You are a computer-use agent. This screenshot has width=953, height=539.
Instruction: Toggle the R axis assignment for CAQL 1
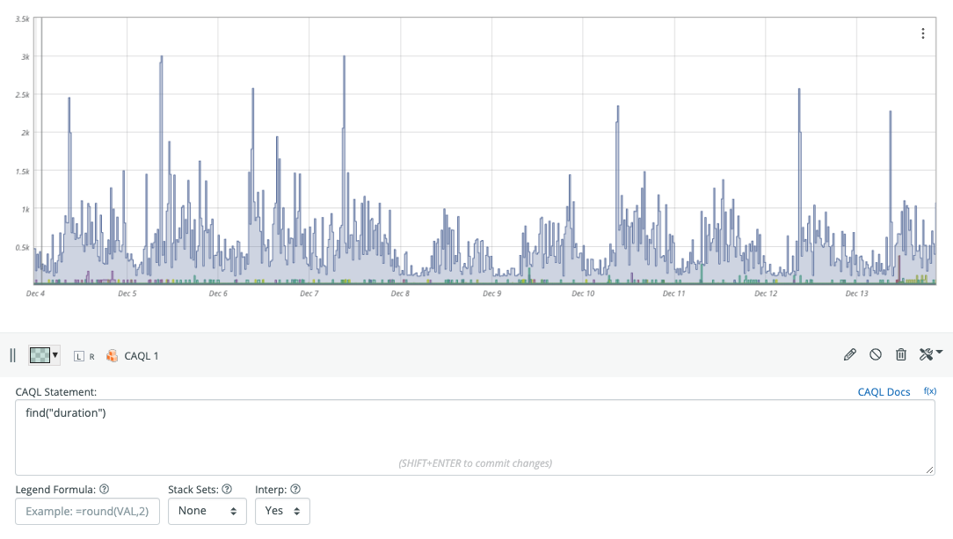coord(91,355)
